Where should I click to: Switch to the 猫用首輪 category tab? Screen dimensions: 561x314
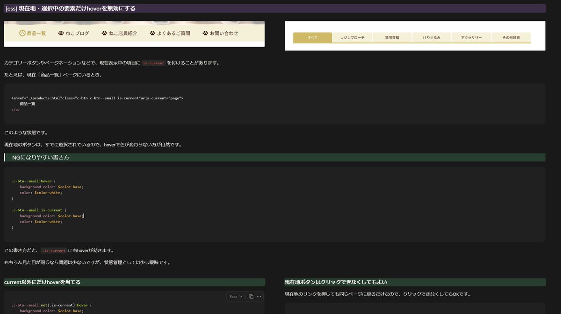coord(392,37)
